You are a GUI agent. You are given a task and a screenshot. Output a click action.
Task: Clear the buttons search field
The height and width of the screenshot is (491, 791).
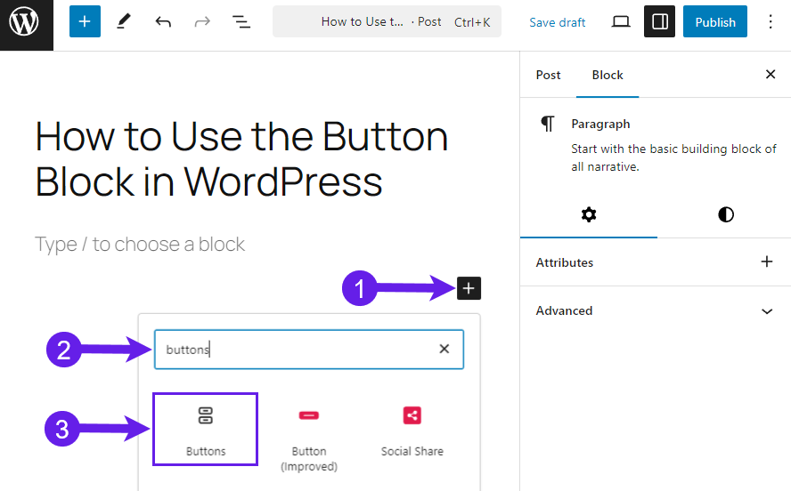pyautogui.click(x=444, y=349)
